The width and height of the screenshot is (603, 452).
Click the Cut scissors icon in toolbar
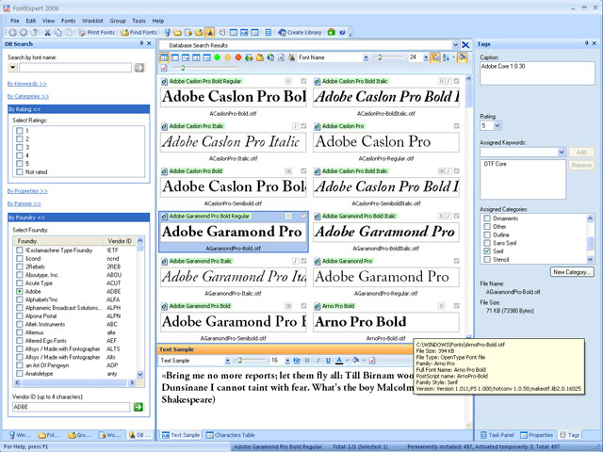pos(47,33)
